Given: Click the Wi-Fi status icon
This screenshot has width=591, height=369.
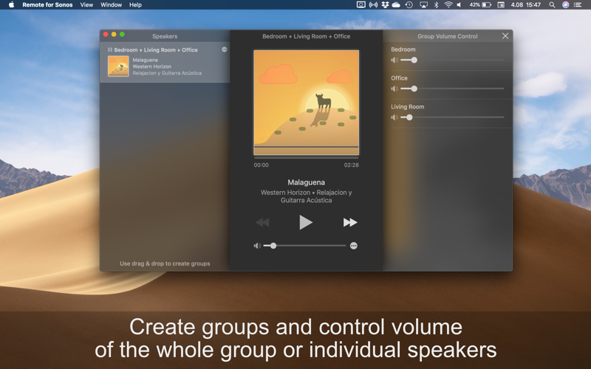Looking at the screenshot, I should pos(448,5).
